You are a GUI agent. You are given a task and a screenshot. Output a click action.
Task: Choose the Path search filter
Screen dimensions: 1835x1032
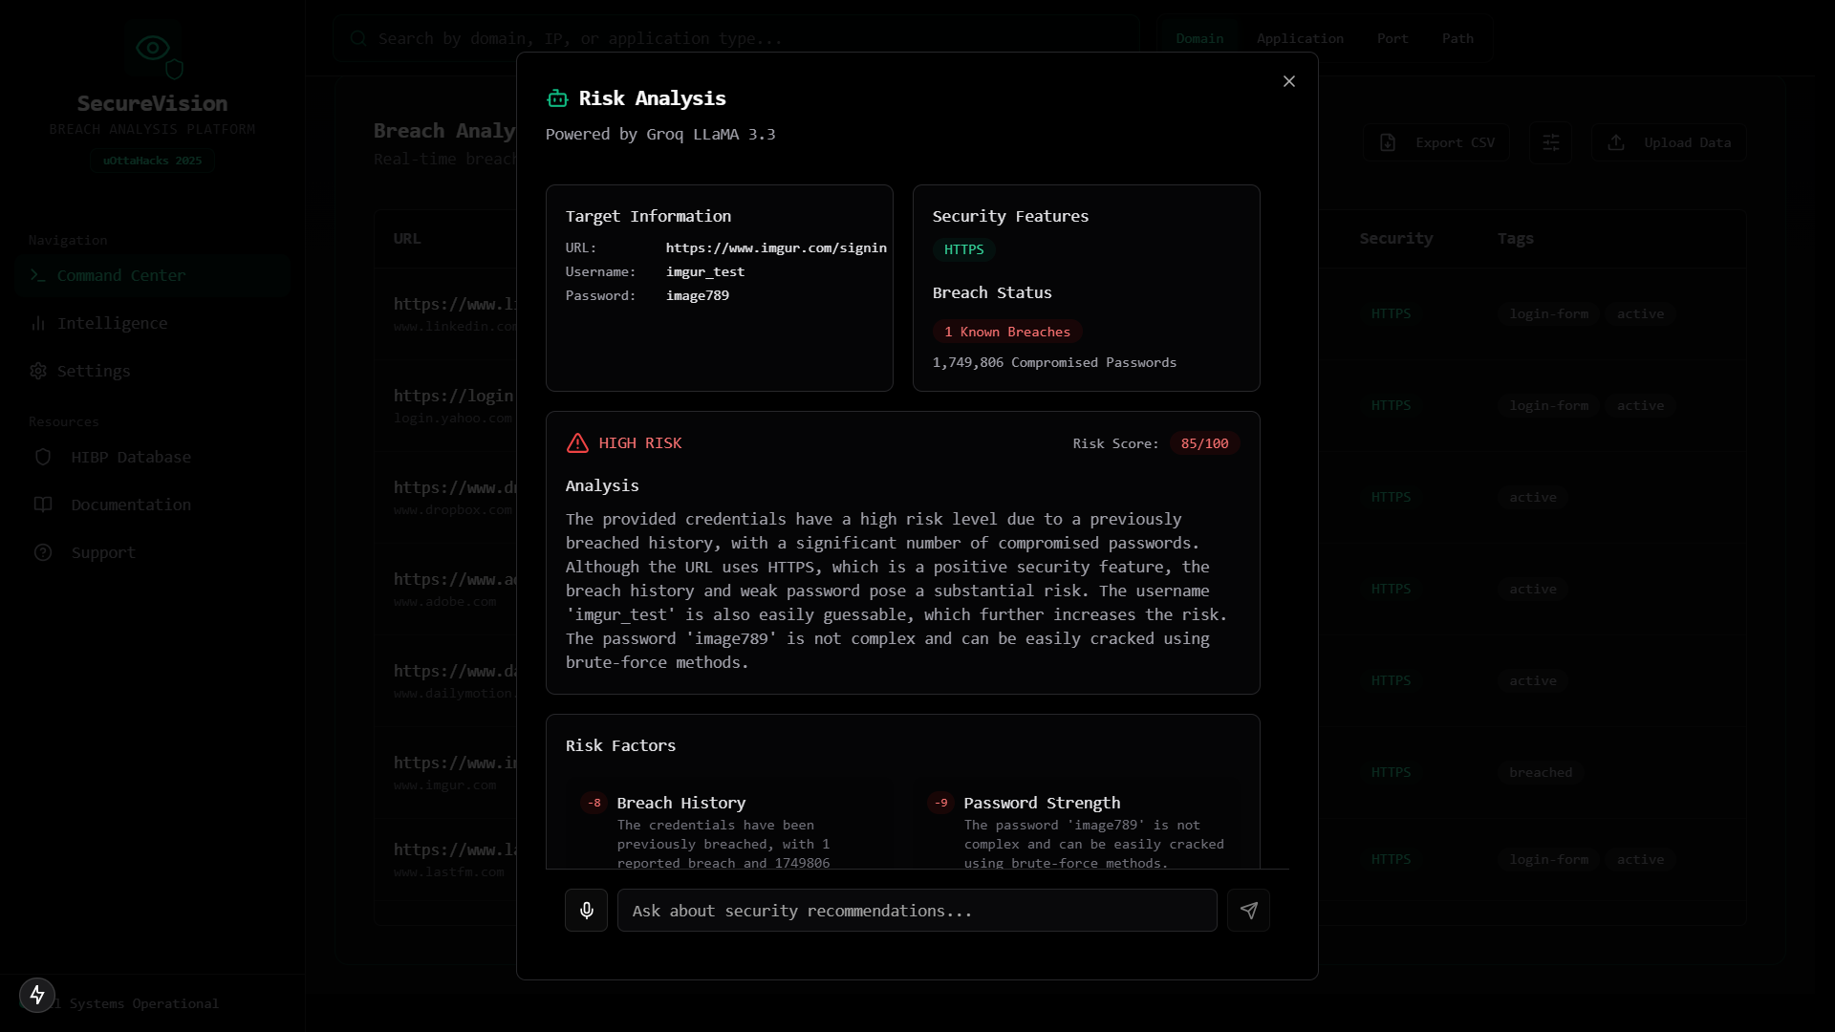(1457, 38)
